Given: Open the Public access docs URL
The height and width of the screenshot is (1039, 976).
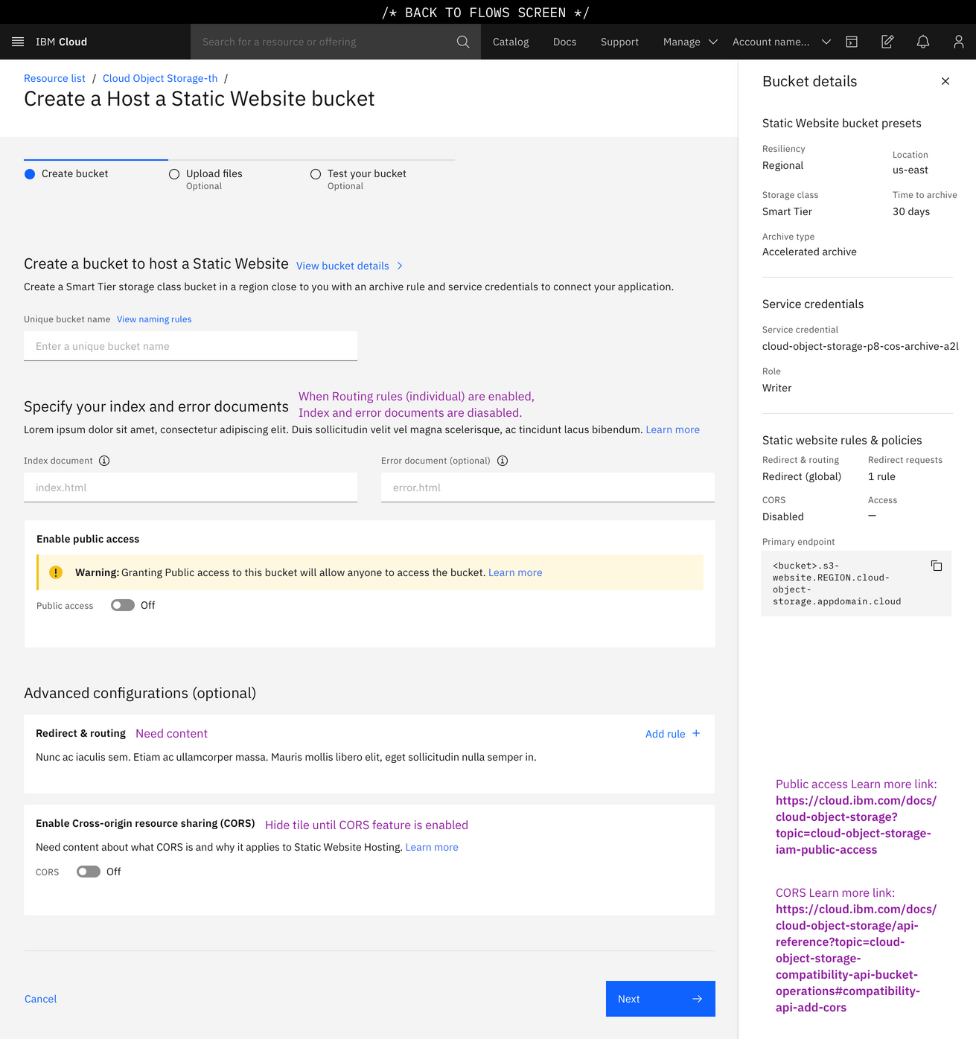Looking at the screenshot, I should pyautogui.click(x=856, y=825).
